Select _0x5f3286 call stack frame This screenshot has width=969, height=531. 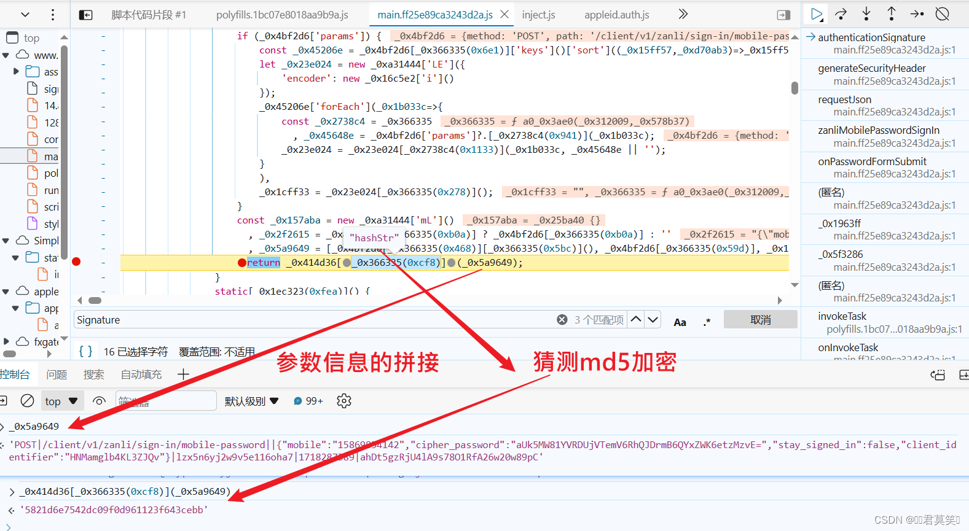[x=885, y=260]
